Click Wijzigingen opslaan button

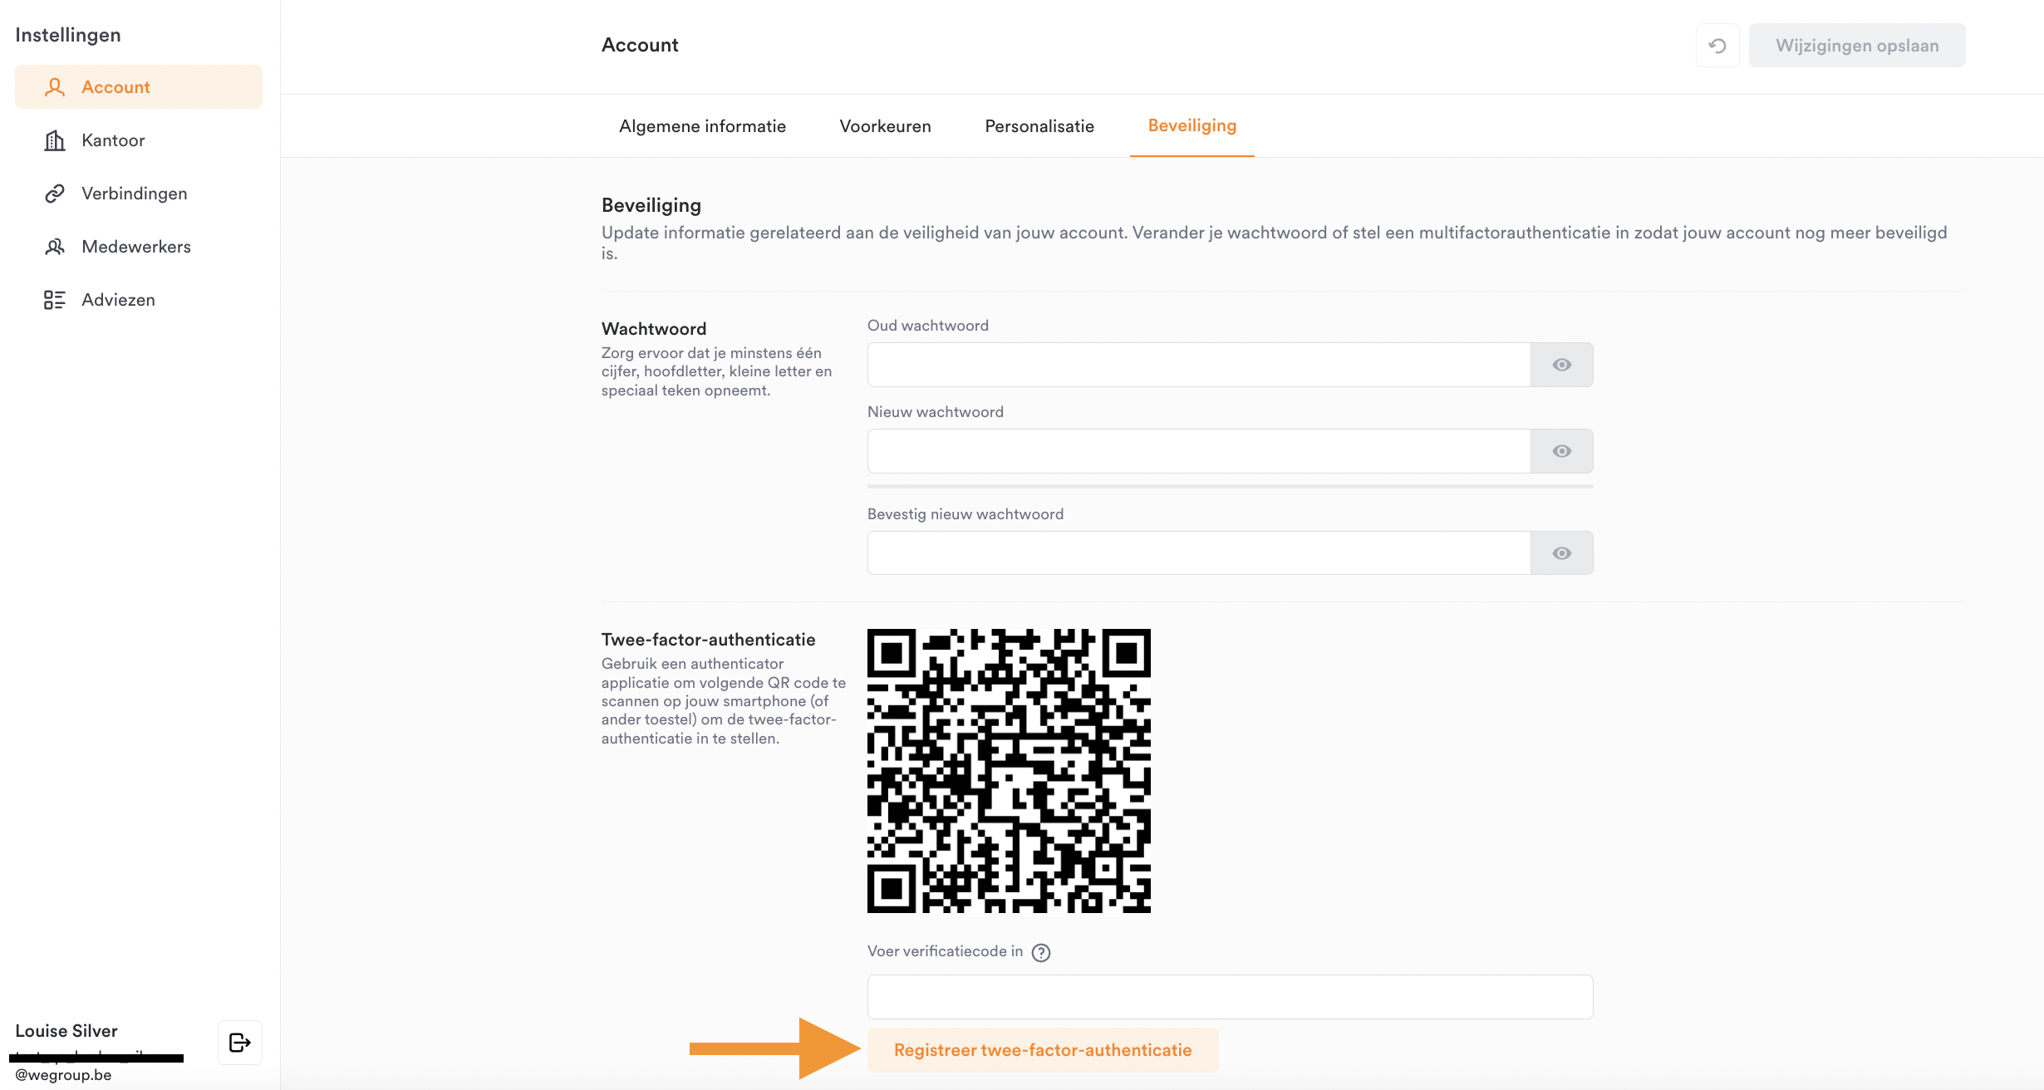pos(1857,46)
